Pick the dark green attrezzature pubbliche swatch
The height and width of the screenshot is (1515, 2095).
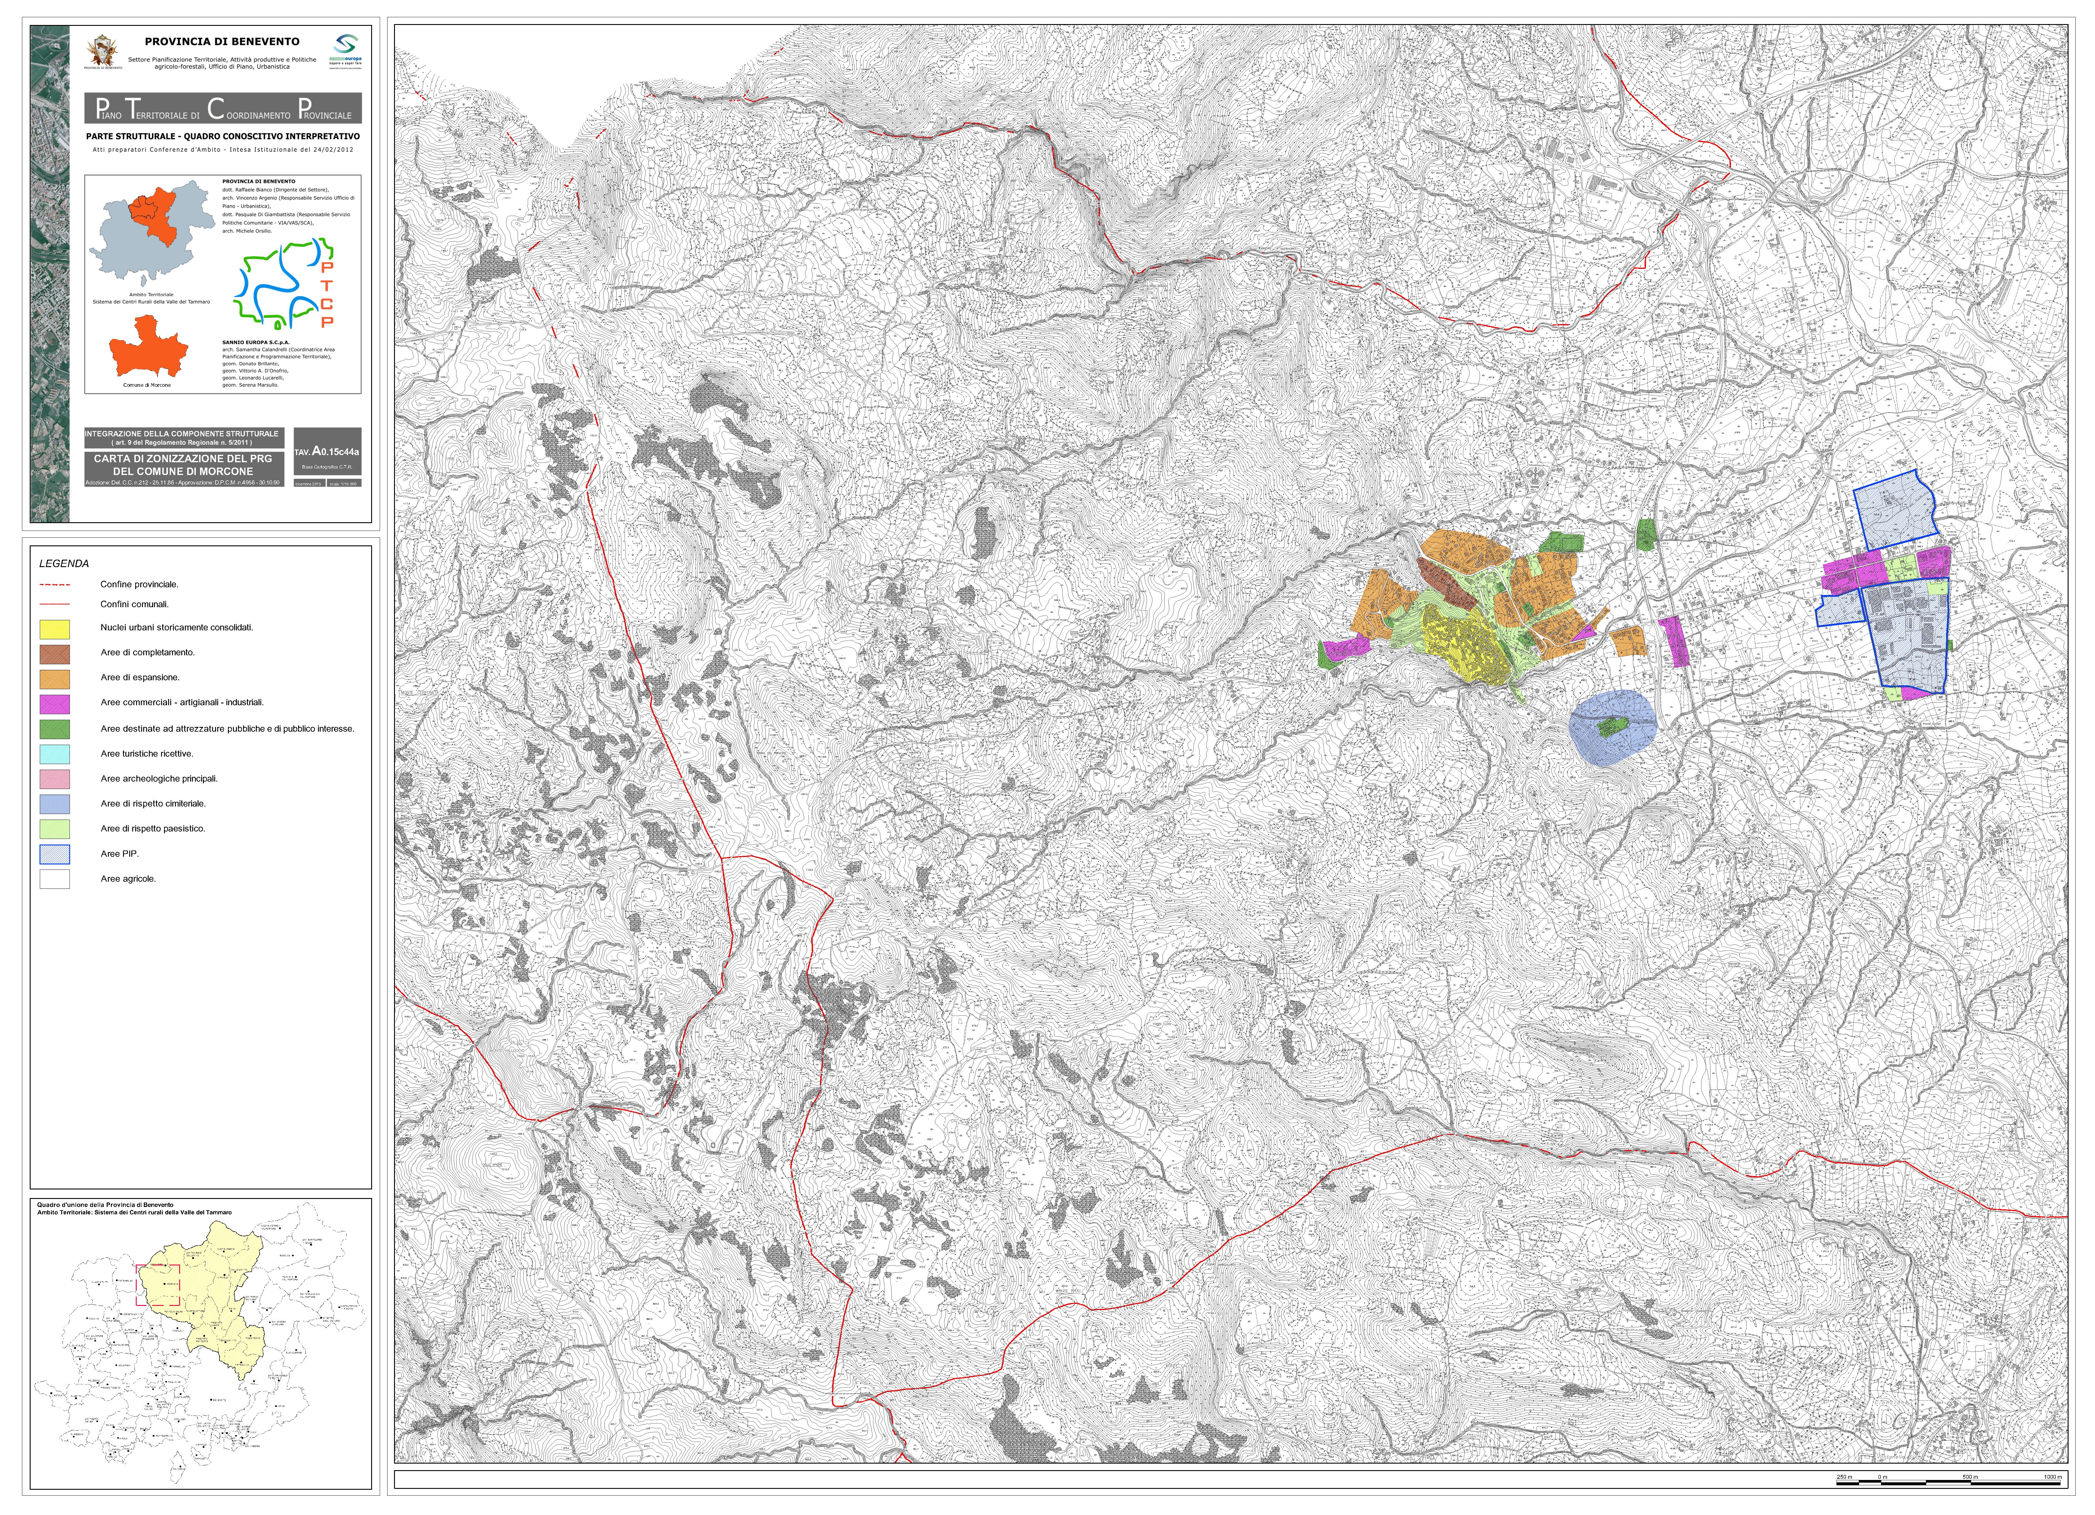coord(54,729)
